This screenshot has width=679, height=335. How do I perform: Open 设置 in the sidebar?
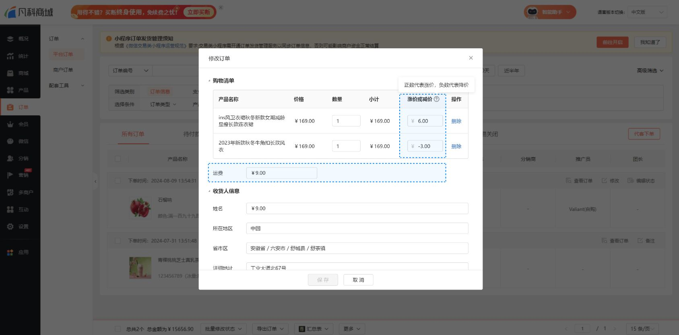pyautogui.click(x=20, y=226)
